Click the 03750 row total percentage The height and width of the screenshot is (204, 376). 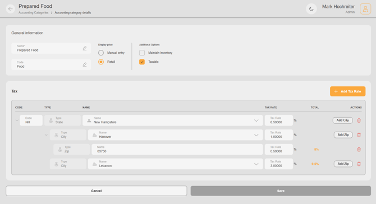coord(317,150)
